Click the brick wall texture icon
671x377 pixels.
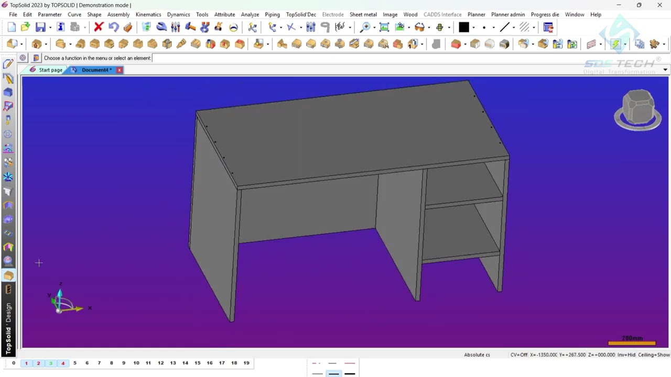point(591,44)
